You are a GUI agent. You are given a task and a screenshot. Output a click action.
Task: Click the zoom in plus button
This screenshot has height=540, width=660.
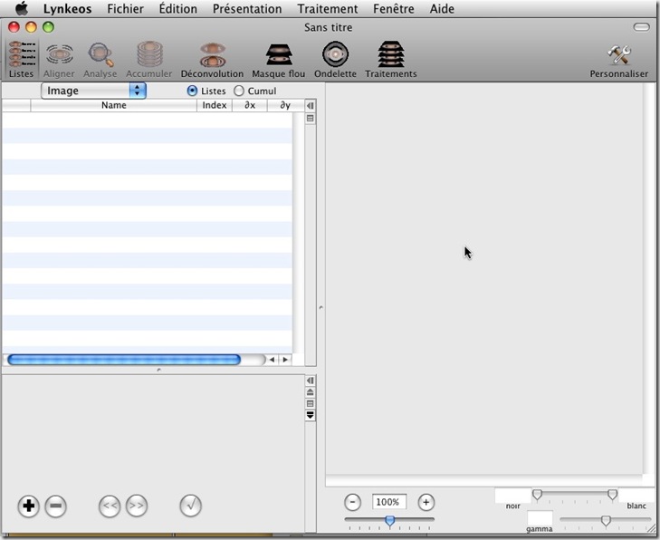click(426, 502)
